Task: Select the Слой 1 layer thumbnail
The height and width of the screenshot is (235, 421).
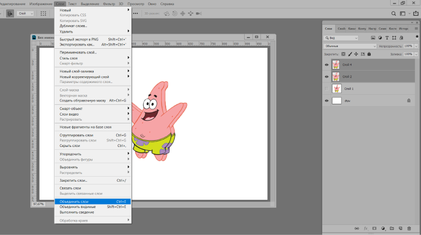Action: click(x=336, y=89)
